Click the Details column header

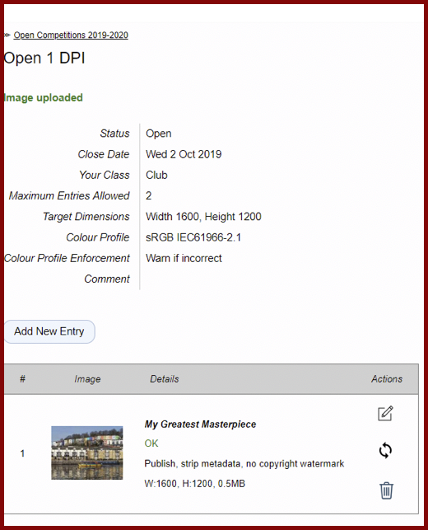coord(165,379)
